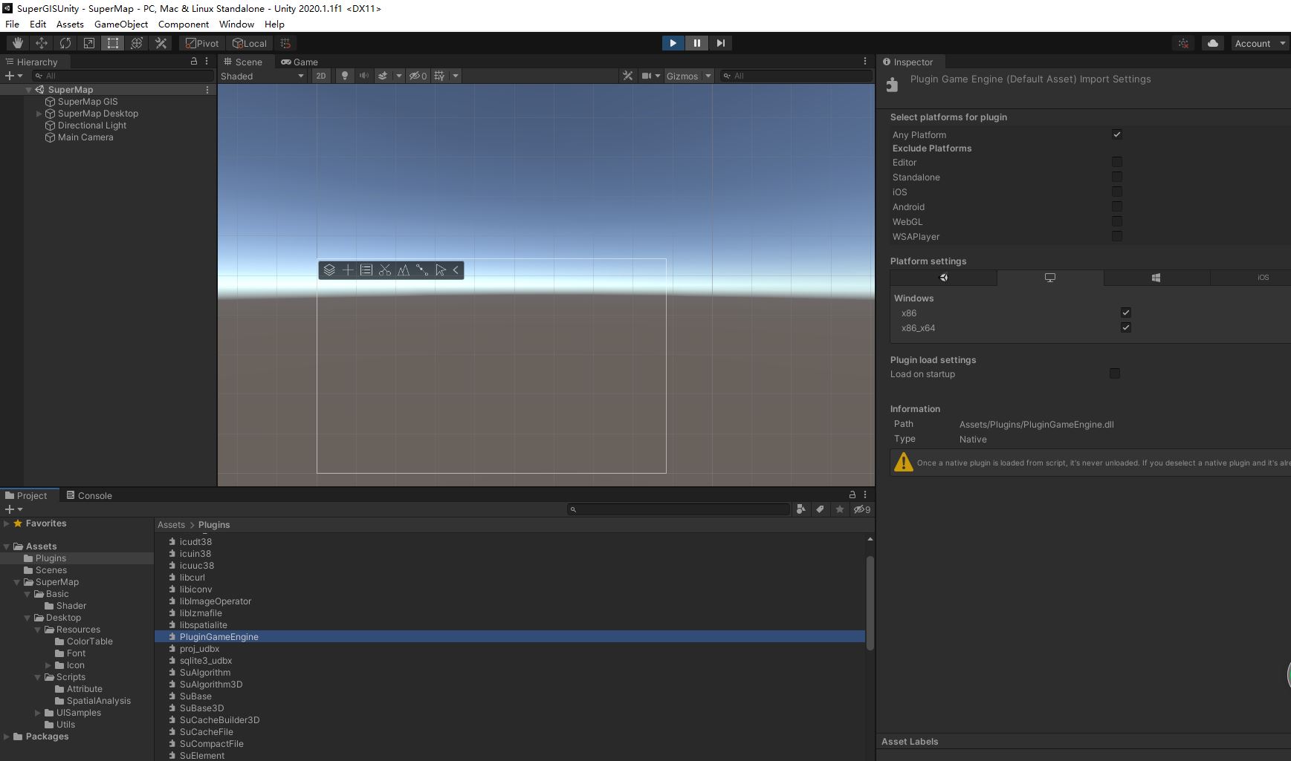Expand the Packages folder

6,736
